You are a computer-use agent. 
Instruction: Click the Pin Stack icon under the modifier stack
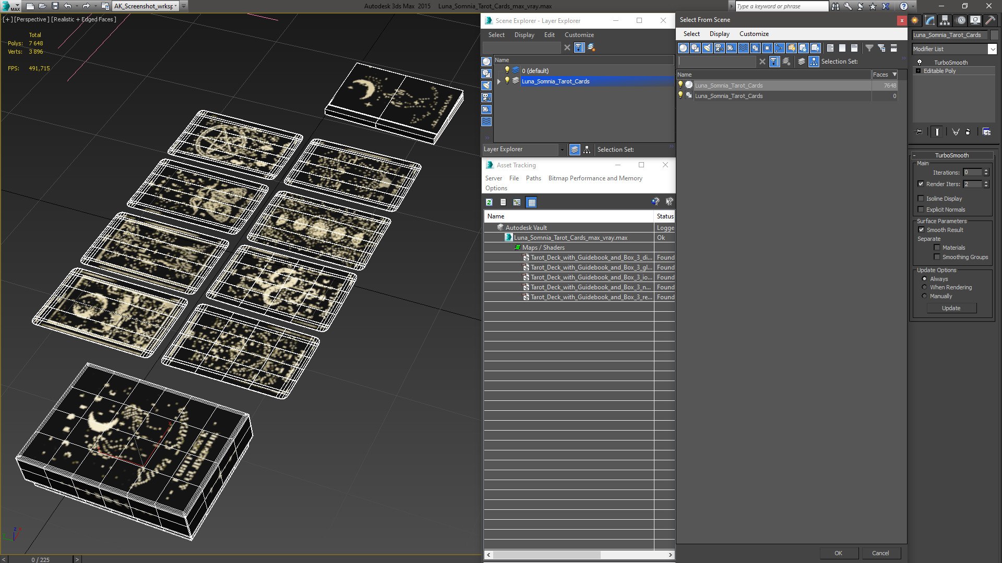[x=919, y=132]
